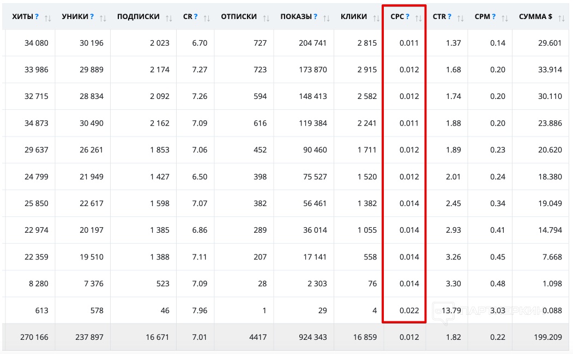Click the ПОДПИСКИ column header label
Screen dimensions: 573x354
(138, 16)
